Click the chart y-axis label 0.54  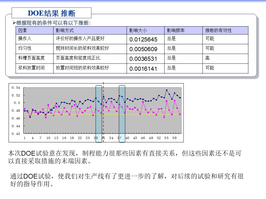pyautogui.click(x=16, y=88)
